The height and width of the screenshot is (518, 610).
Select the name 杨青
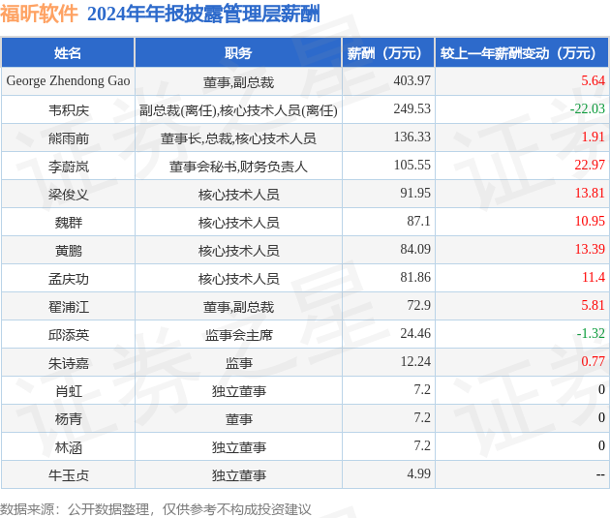click(x=69, y=419)
